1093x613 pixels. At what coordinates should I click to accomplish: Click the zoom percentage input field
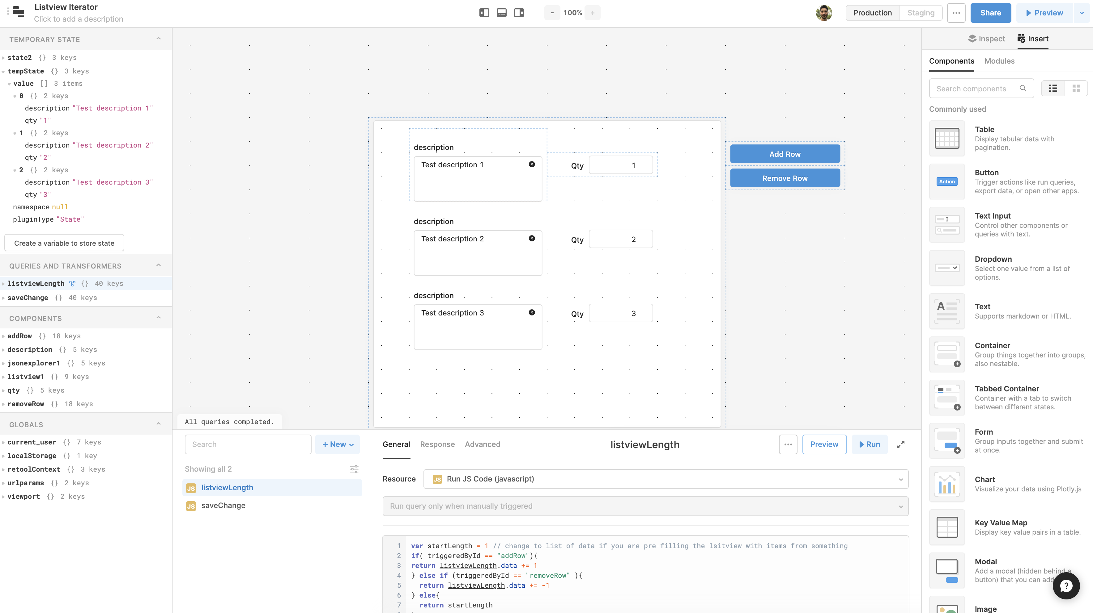pyautogui.click(x=572, y=12)
